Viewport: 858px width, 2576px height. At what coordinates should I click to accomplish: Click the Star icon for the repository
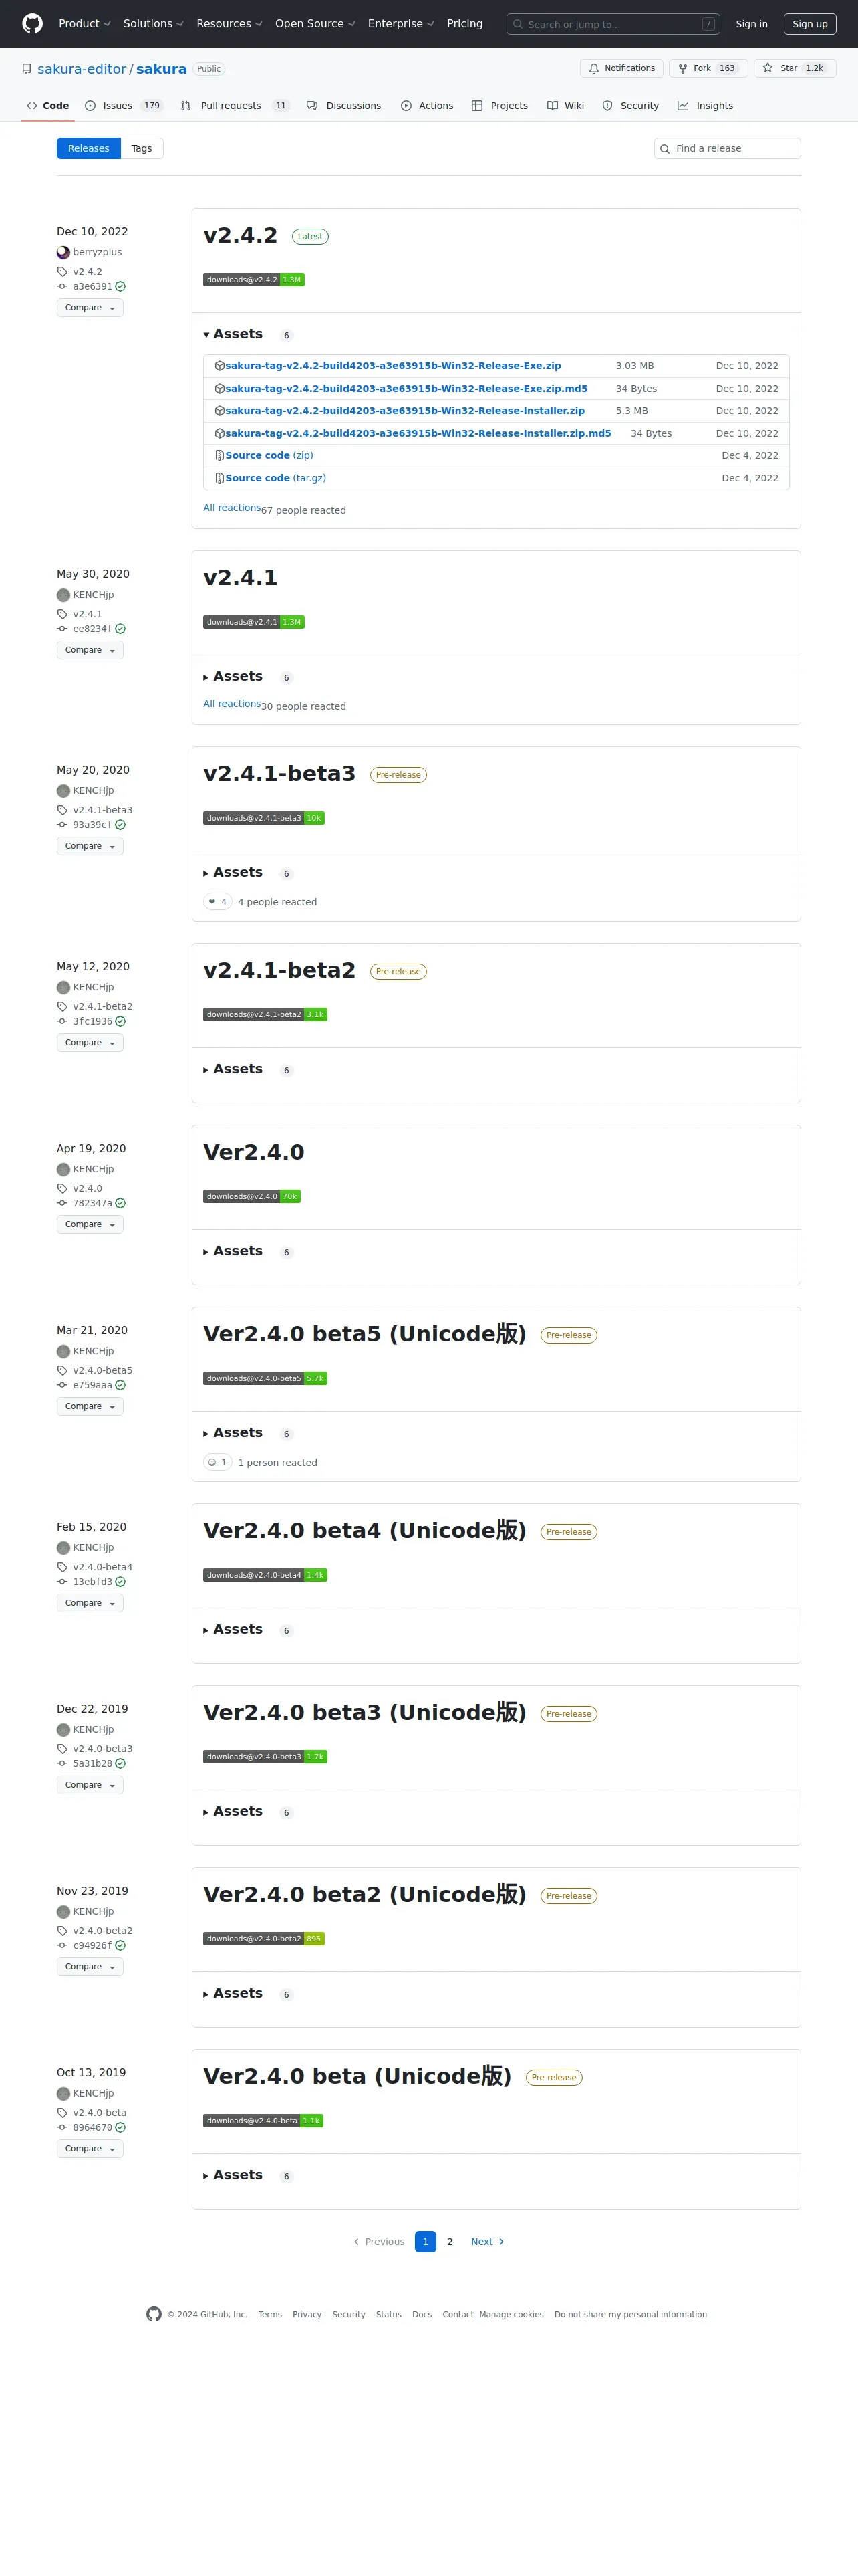click(767, 68)
